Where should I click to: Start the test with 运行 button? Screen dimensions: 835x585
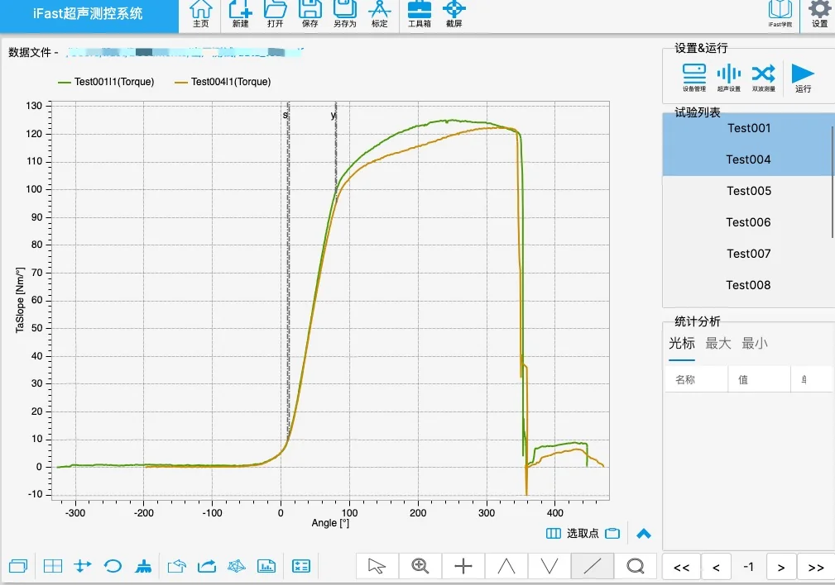pos(803,78)
